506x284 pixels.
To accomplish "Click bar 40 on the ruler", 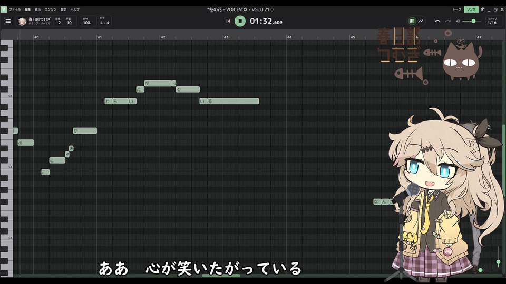I will pyautogui.click(x=36, y=37).
